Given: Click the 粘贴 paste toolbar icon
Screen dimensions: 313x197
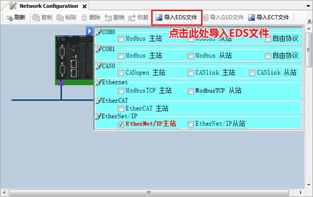Looking at the screenshot, I should click(60, 17).
